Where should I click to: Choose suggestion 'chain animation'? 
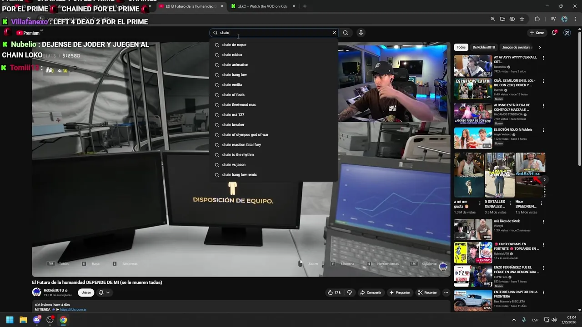coord(273,64)
